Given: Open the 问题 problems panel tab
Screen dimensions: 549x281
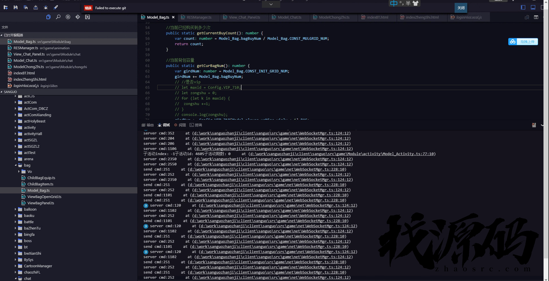Looking at the screenshot, I should point(180,125).
